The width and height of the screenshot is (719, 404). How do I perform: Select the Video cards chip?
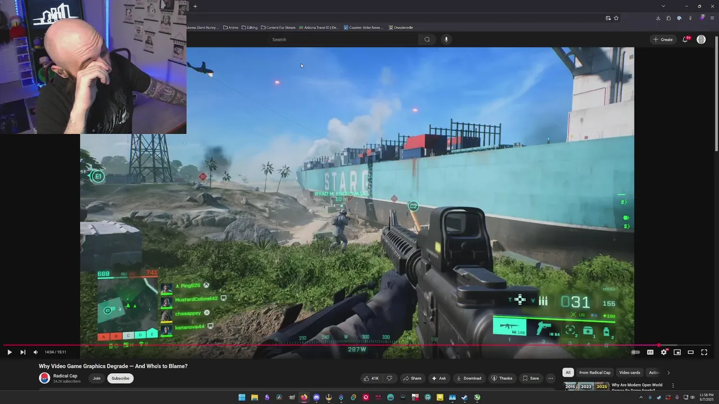click(630, 373)
